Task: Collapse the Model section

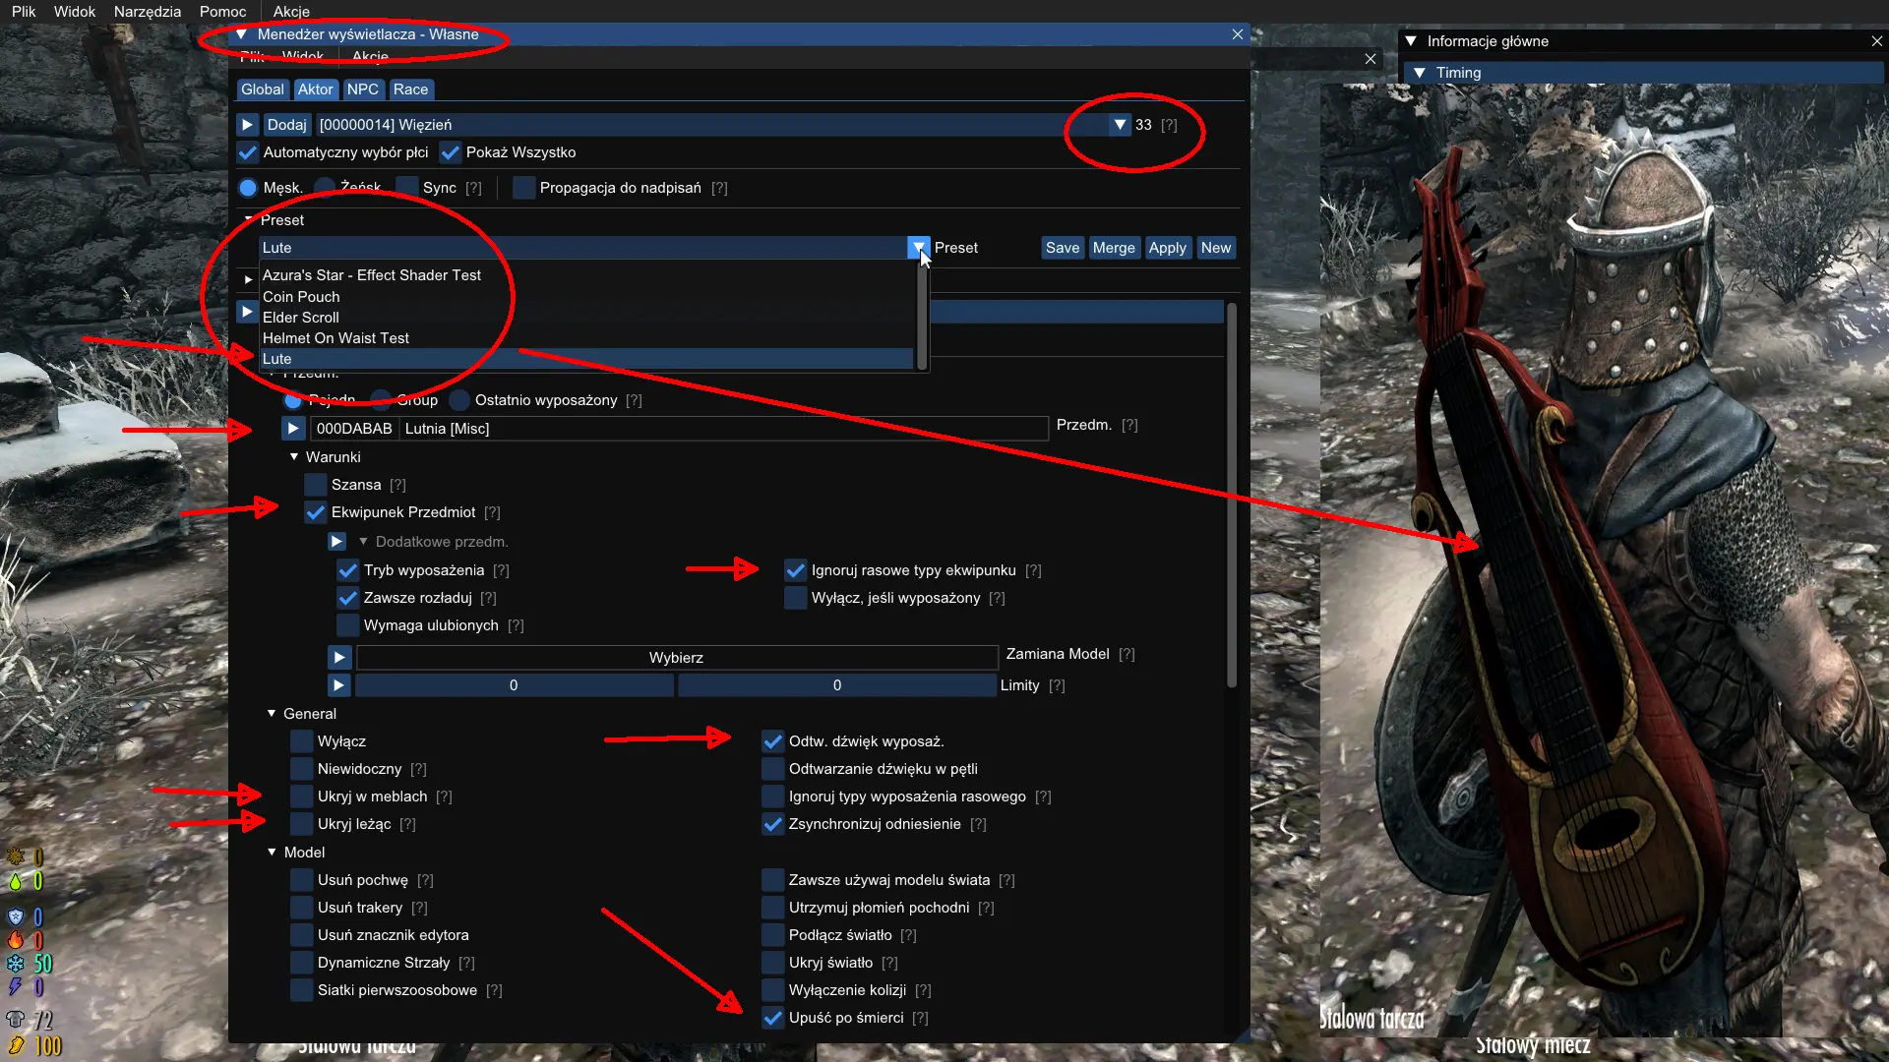Action: click(x=272, y=853)
